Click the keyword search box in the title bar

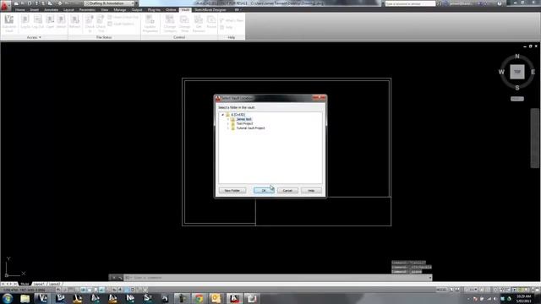click(x=410, y=3)
